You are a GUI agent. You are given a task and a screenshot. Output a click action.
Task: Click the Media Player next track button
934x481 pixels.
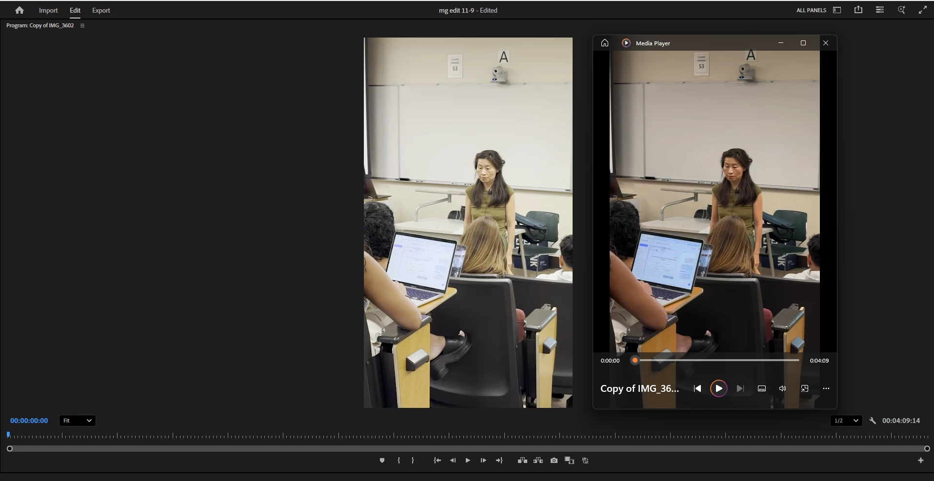coord(740,388)
